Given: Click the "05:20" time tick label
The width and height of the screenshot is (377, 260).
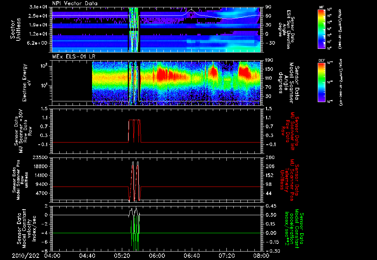Looking at the screenshot, I should (x=122, y=256).
